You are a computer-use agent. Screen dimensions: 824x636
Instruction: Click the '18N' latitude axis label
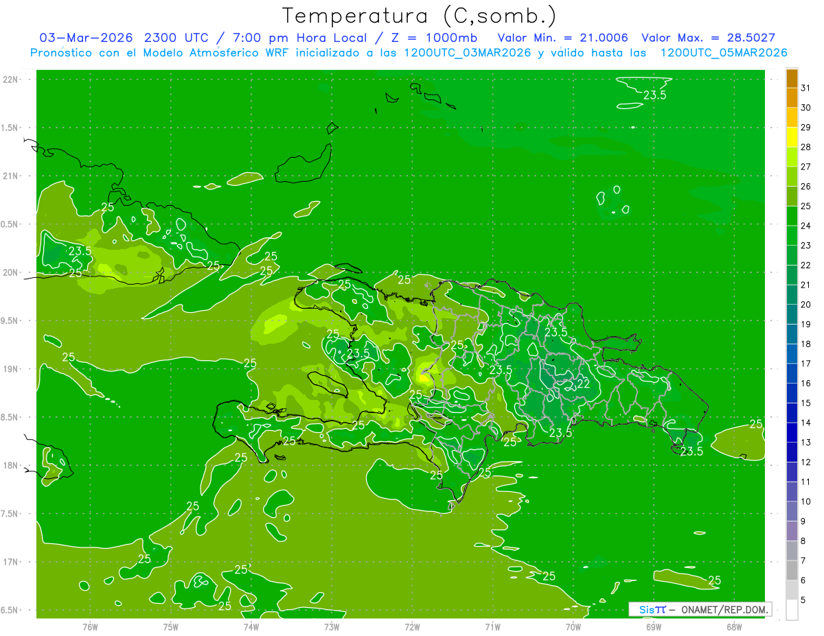point(12,466)
